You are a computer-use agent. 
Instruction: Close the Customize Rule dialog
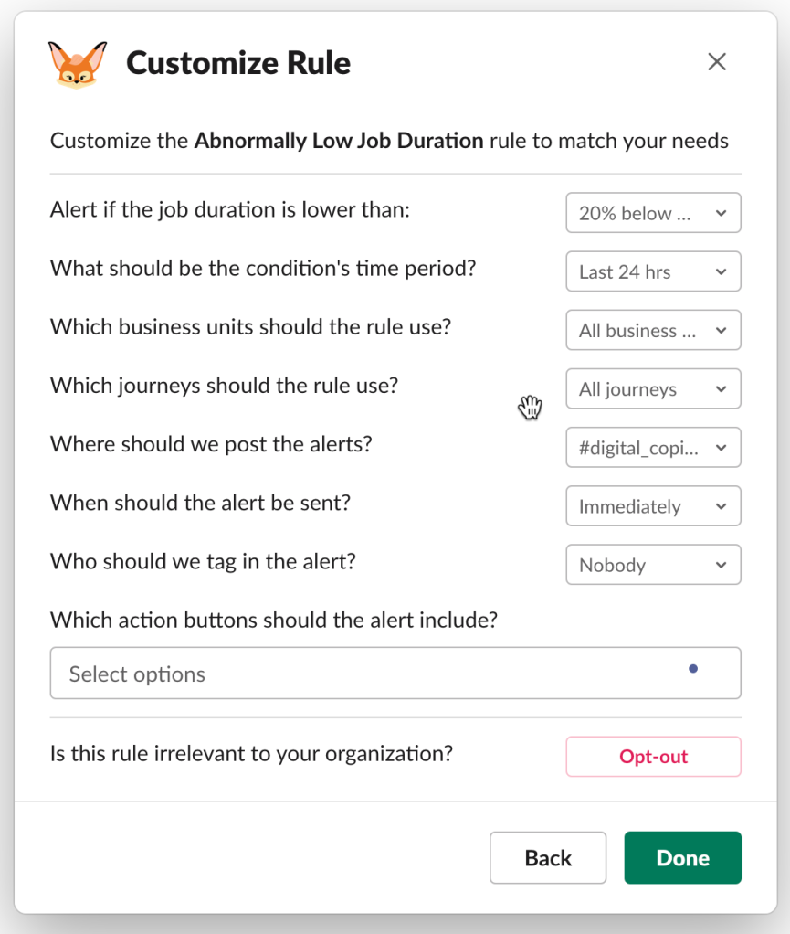pos(717,62)
